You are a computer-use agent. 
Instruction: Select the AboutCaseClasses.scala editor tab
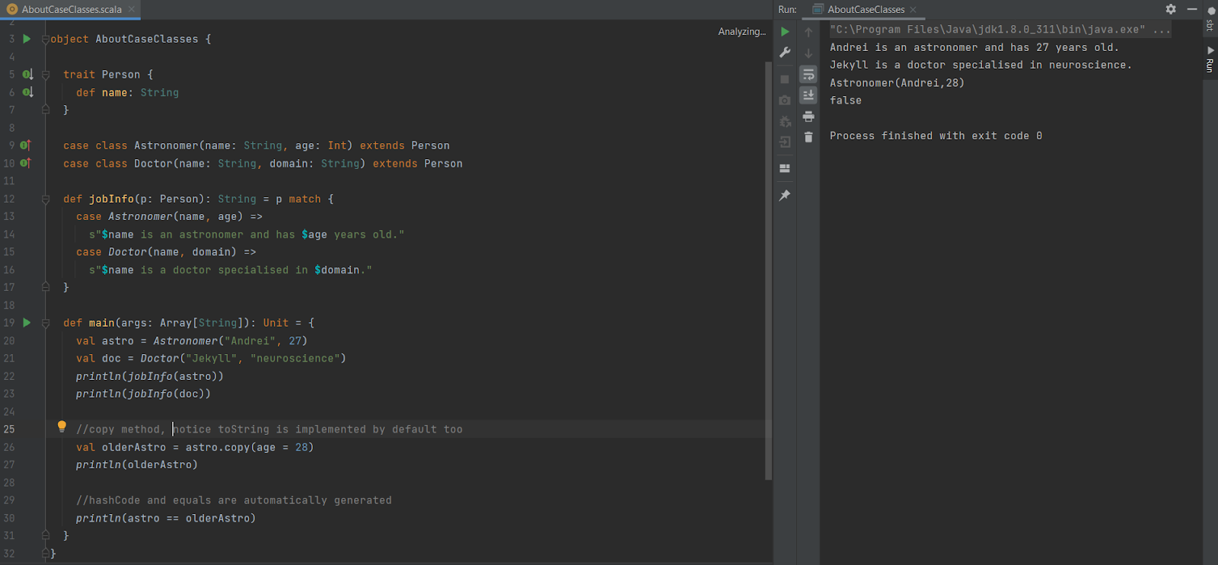point(71,9)
